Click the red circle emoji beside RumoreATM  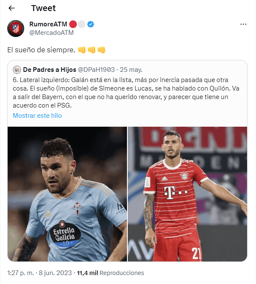point(73,24)
